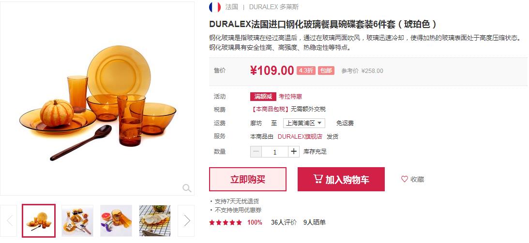Click the heart icon to favorite item
This screenshot has width=529, height=243.
(404, 179)
